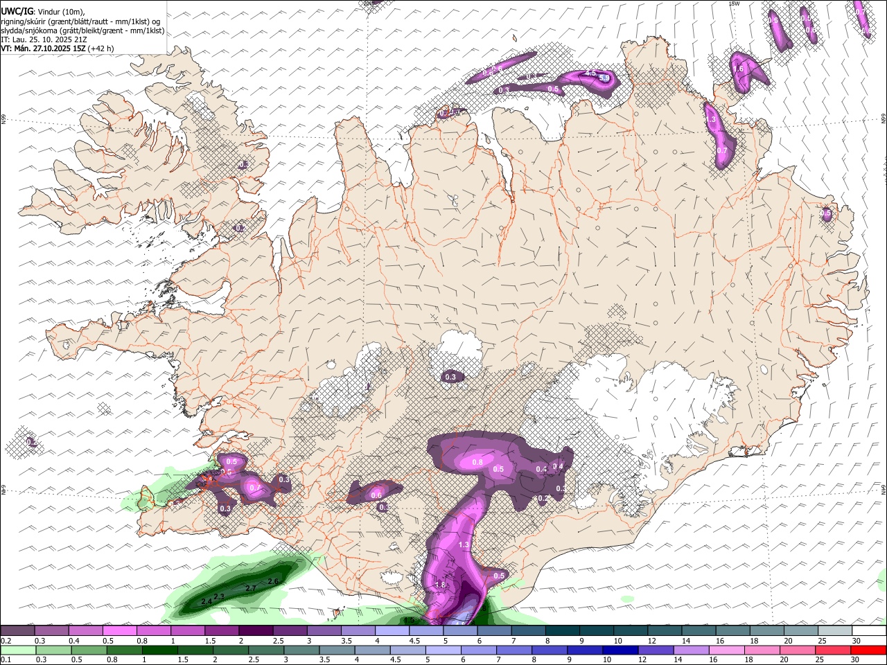
Task: Pick the 14 lilac rain-scale swatch
Action: tap(690, 650)
